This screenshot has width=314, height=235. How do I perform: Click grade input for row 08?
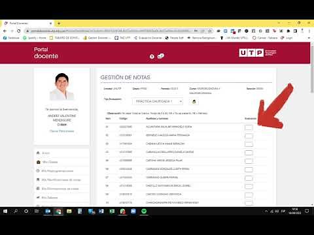click(249, 186)
